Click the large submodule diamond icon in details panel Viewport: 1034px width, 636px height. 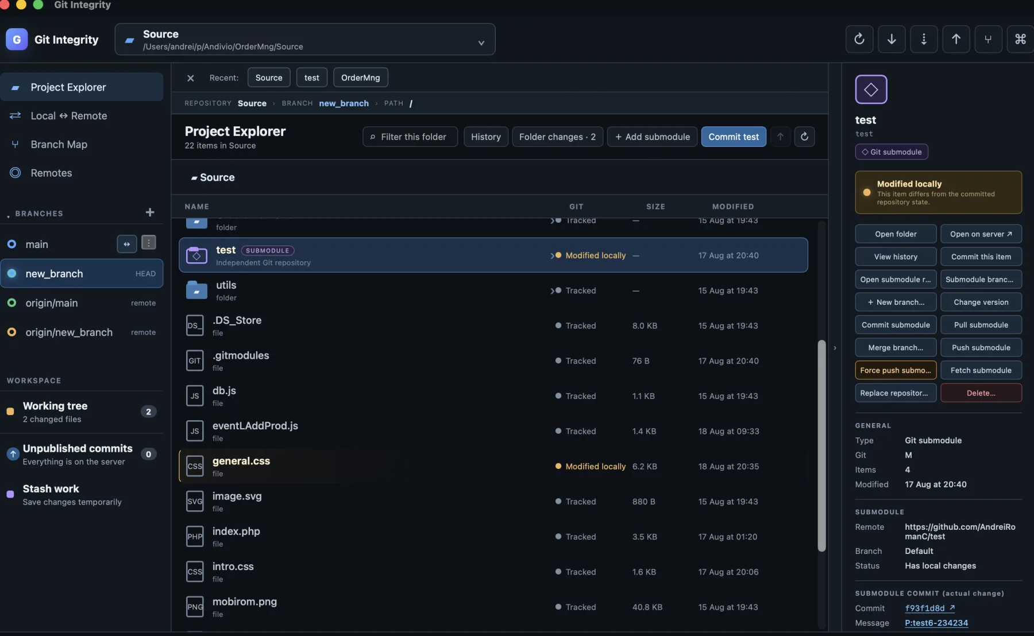click(871, 90)
